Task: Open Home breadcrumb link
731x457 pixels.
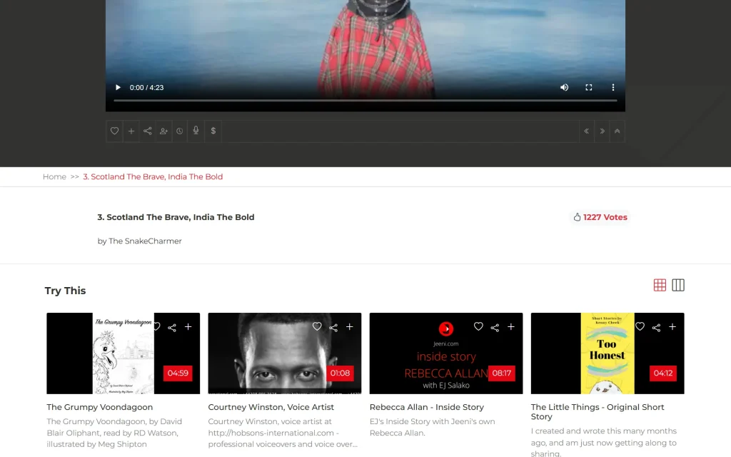Action: tap(54, 177)
